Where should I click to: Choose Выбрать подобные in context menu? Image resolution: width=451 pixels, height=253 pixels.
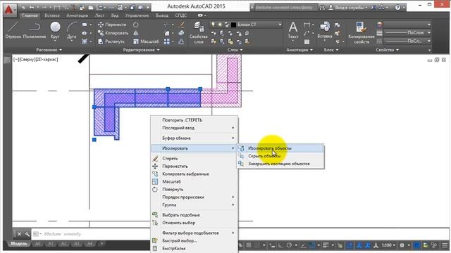(x=194, y=215)
